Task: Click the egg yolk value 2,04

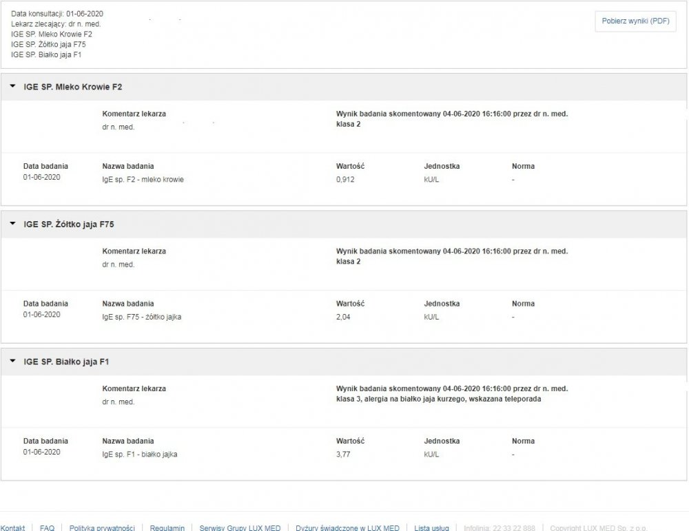Action: pos(344,317)
